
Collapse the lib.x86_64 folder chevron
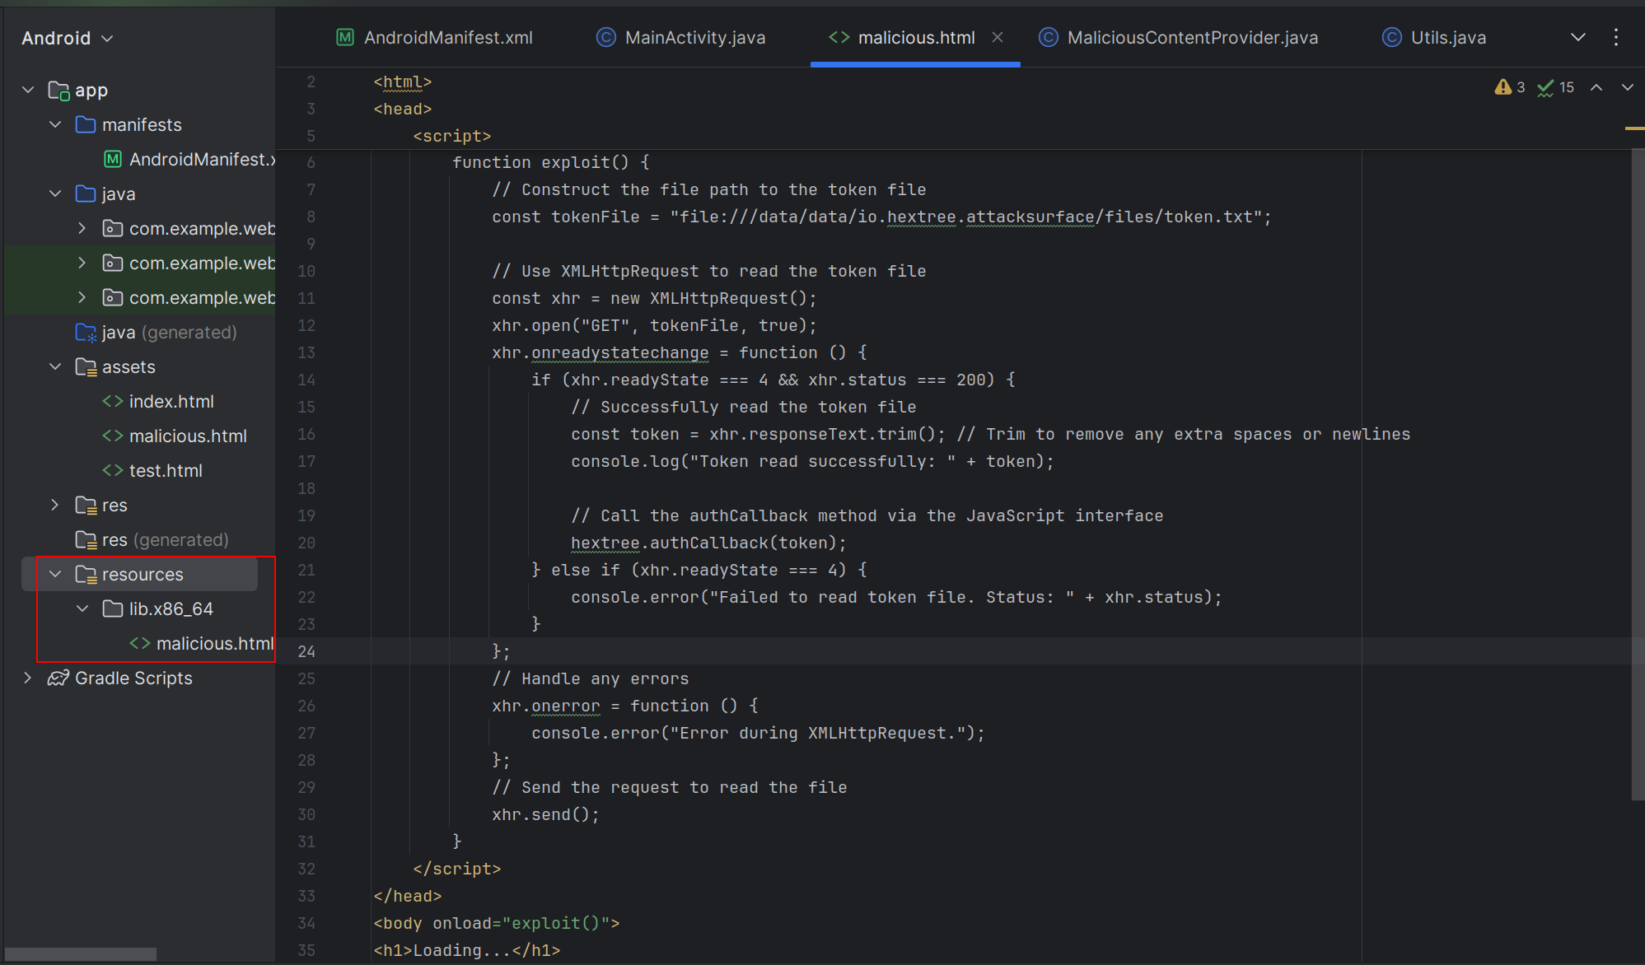tap(82, 608)
